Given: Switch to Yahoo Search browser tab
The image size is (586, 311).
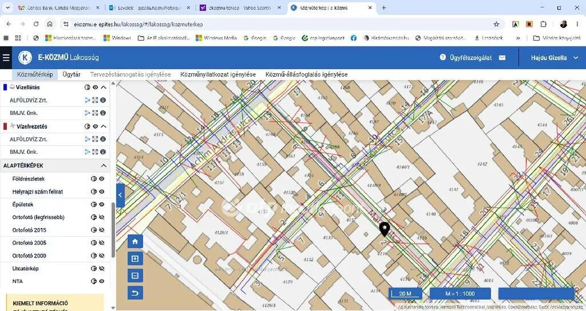Looking at the screenshot, I should coord(239,7).
